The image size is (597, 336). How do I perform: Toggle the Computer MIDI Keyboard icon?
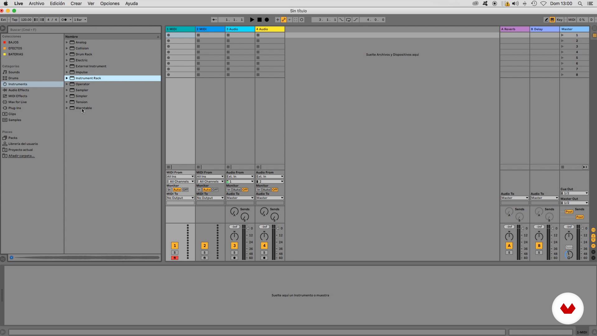(552, 20)
